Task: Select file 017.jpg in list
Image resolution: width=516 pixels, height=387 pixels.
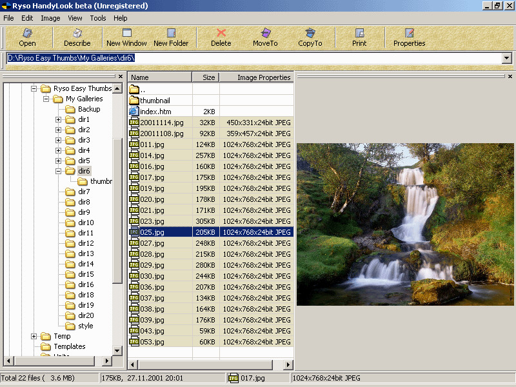Action: pyautogui.click(x=152, y=177)
